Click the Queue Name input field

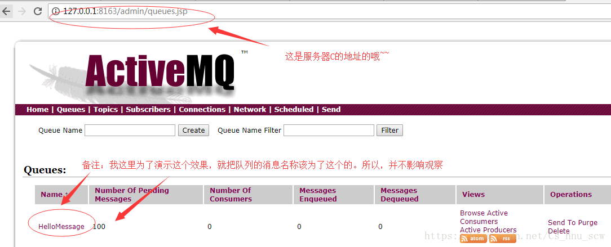pos(130,131)
